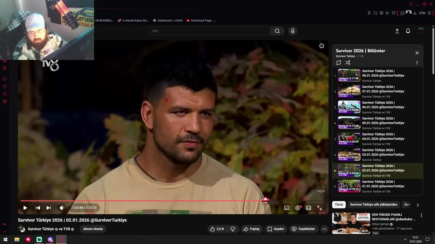Mute the video volume
This screenshot has height=244, width=435.
62,208
